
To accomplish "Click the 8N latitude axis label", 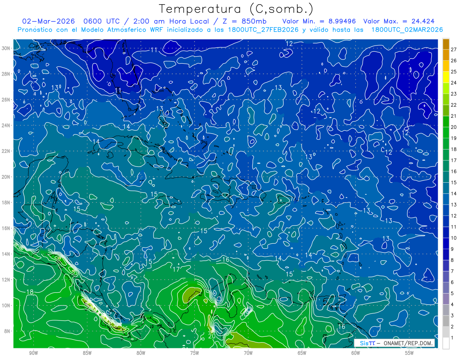I will (8, 331).
